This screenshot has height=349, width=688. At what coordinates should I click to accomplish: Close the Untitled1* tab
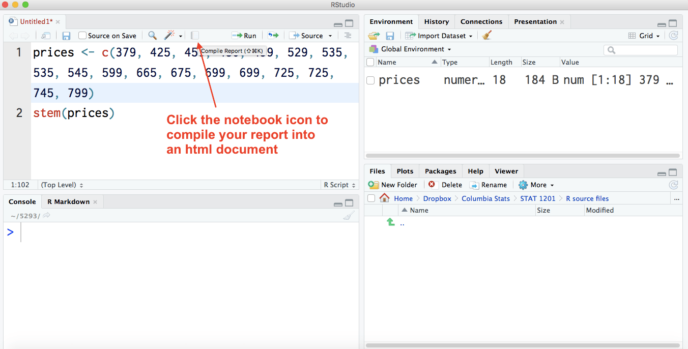coord(58,22)
